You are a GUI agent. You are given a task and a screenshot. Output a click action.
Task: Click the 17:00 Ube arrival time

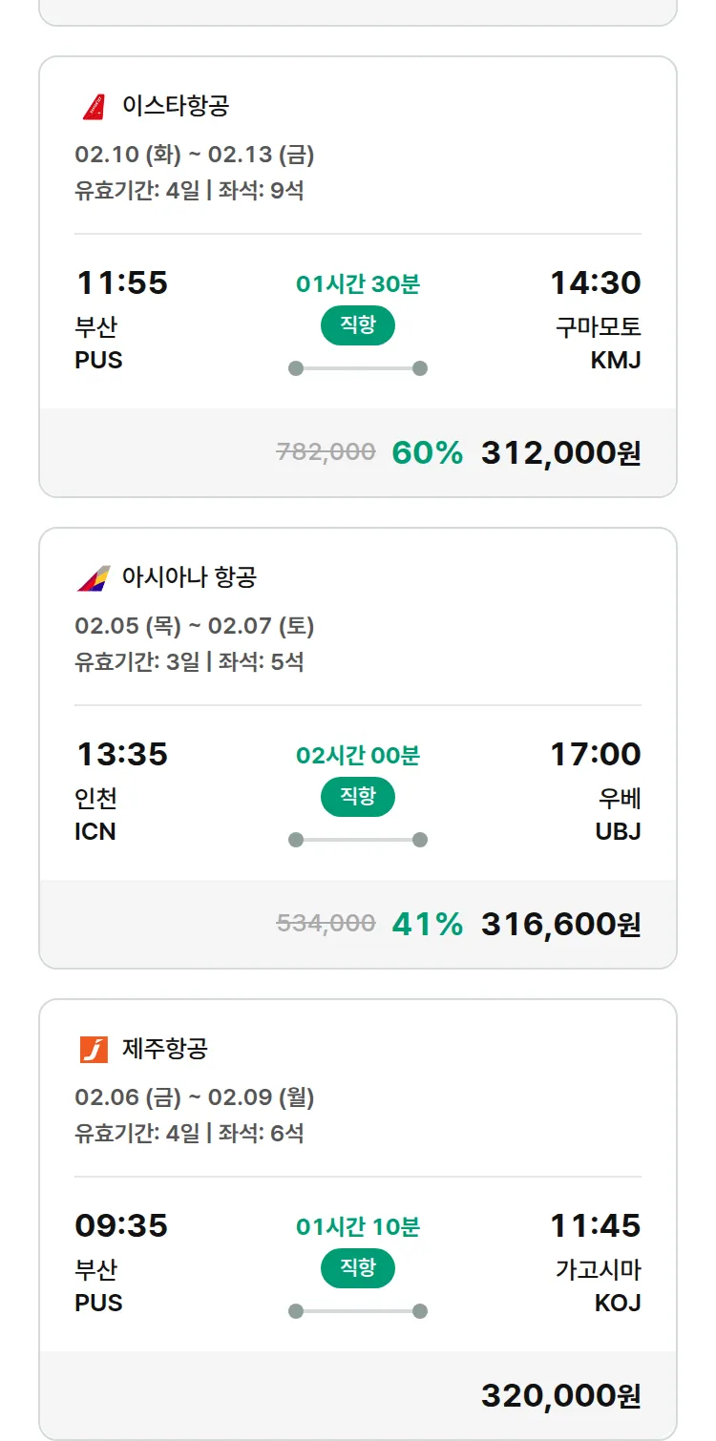coord(595,754)
